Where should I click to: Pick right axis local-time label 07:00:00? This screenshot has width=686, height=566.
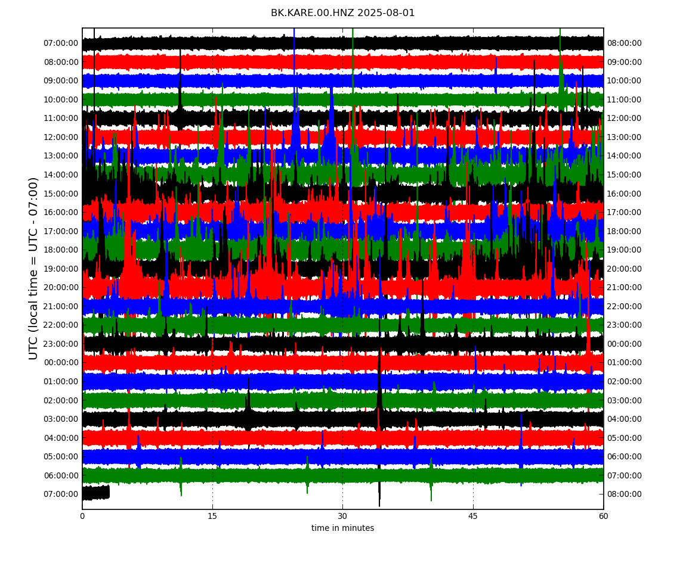pyautogui.click(x=625, y=475)
